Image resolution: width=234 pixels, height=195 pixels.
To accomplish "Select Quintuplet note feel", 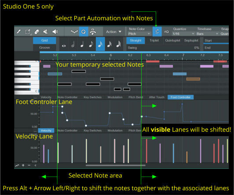I will (x=172, y=40).
